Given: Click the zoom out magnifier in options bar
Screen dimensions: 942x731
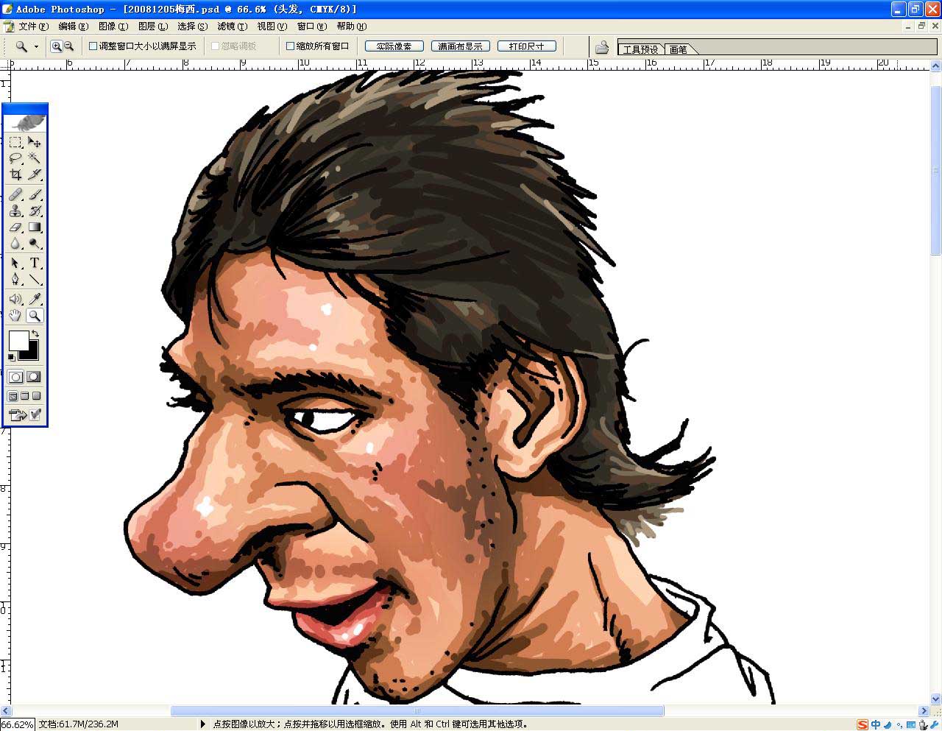Looking at the screenshot, I should 69,46.
